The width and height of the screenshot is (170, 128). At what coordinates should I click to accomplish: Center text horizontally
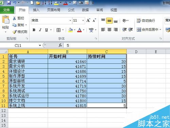coord(109,30)
